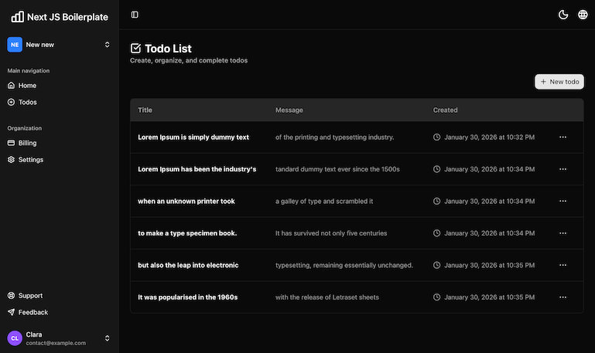
Task: Click the CL user avatar
Action: tap(15, 338)
